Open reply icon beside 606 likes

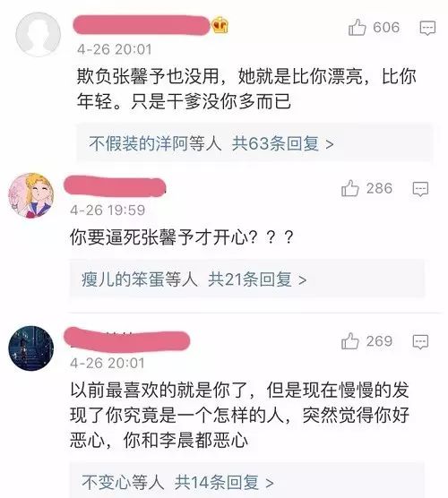tap(427, 28)
